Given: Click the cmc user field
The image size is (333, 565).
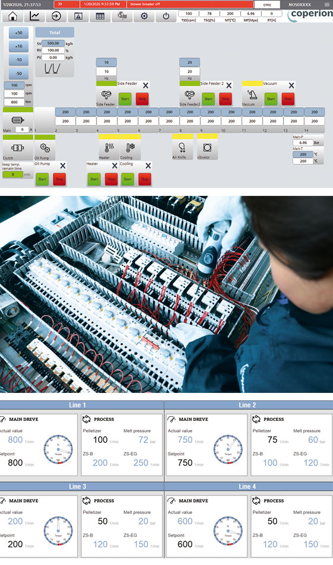Looking at the screenshot, I should click(267, 5).
